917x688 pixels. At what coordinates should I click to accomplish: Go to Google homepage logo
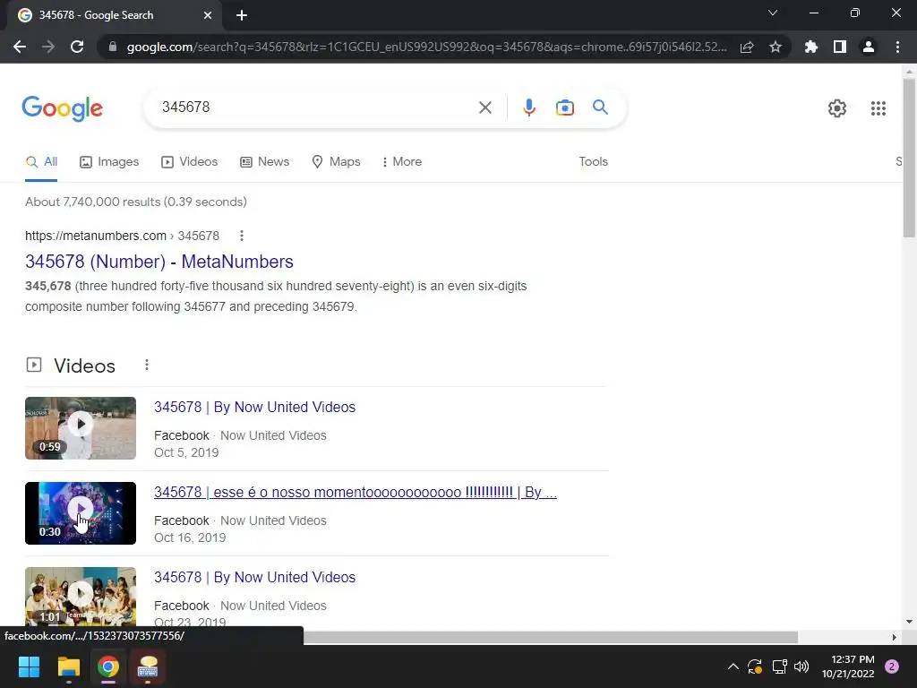[x=63, y=108]
